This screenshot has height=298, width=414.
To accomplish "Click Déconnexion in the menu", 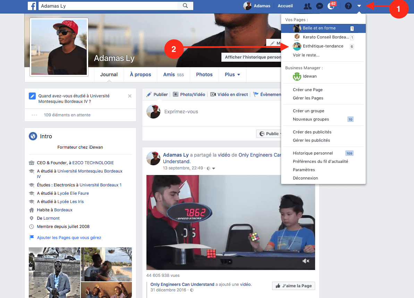I will pos(305,178).
